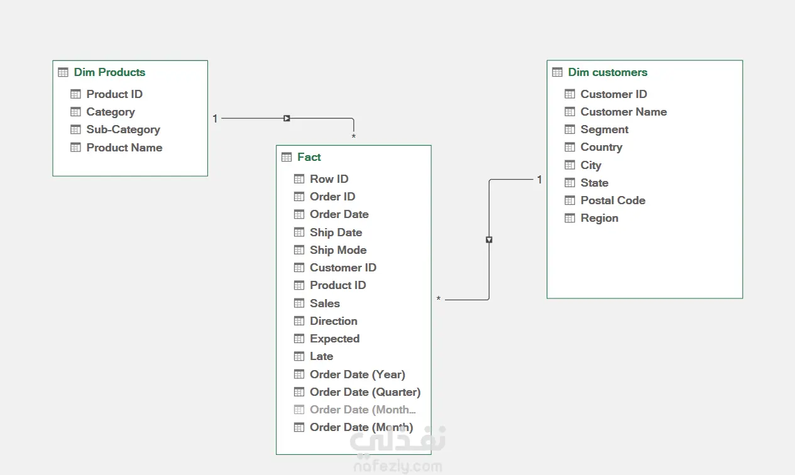Image resolution: width=795 pixels, height=475 pixels.
Task: Select the Product Name field in Dim Products
Action: click(124, 148)
